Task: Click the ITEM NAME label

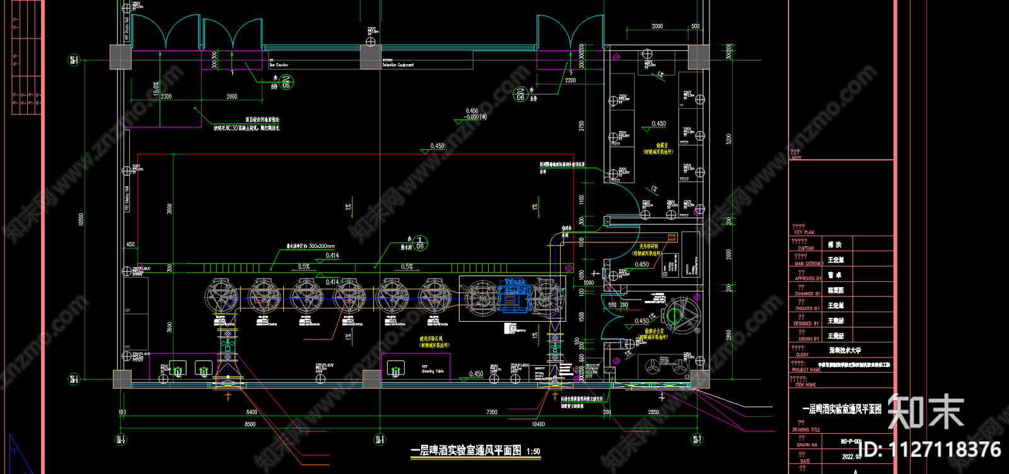Action: click(805, 385)
